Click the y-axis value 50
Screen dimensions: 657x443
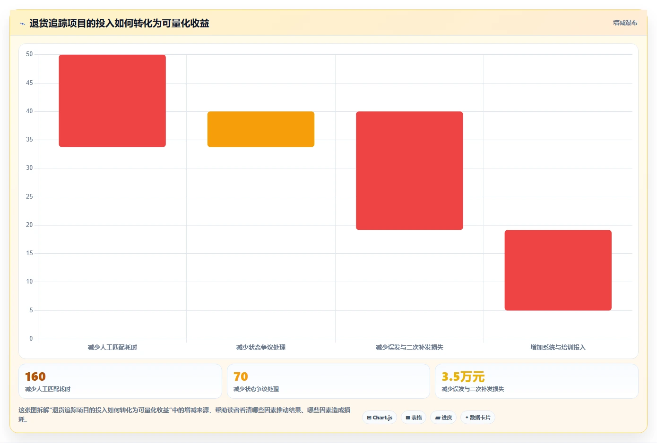[x=29, y=54]
